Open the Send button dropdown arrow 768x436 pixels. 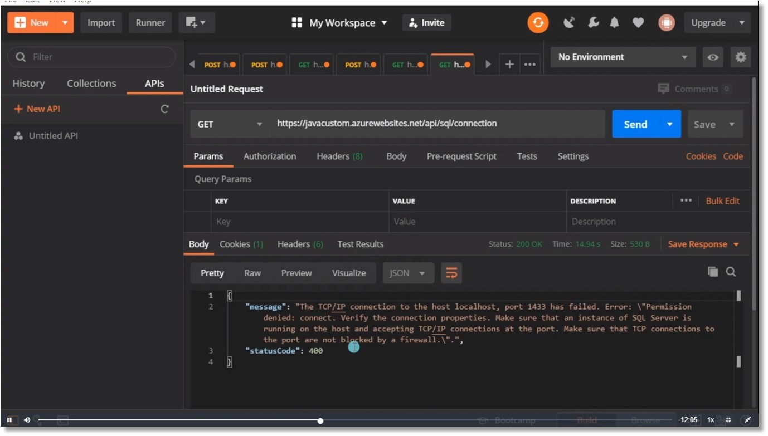670,124
